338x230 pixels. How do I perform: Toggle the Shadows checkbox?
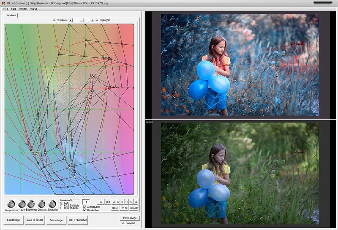(54, 20)
